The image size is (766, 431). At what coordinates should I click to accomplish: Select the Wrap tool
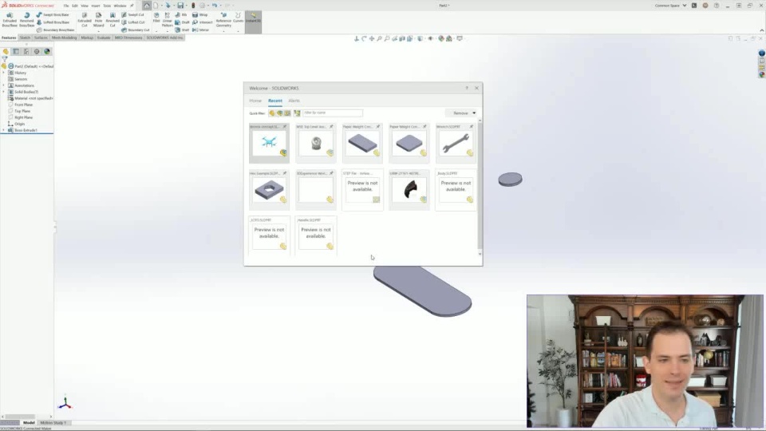tap(200, 14)
